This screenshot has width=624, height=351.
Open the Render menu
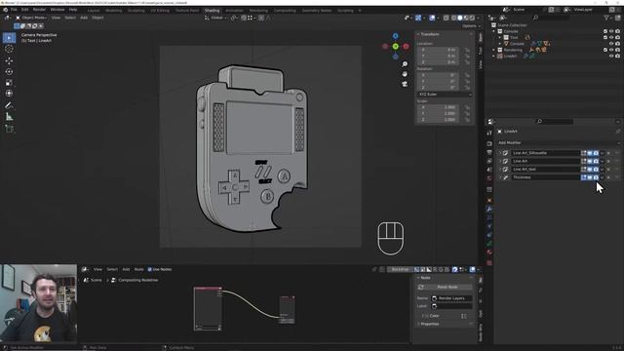click(x=39, y=10)
